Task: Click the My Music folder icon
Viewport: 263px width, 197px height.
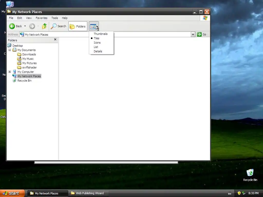Action: coord(19,59)
